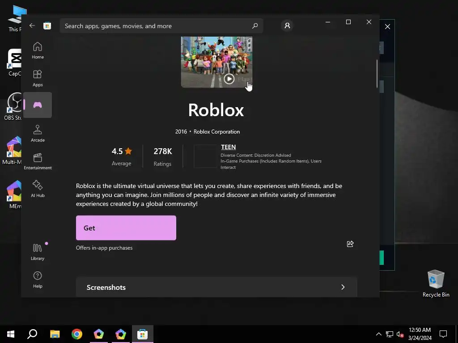Play the Roblox trailer video
Screen dimensions: 458x343
[229, 79]
